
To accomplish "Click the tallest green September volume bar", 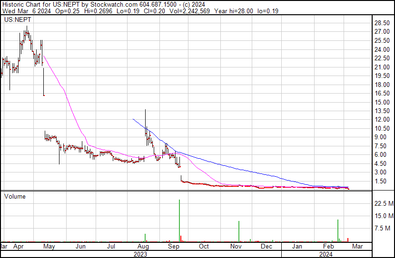I will click(x=179, y=220).
